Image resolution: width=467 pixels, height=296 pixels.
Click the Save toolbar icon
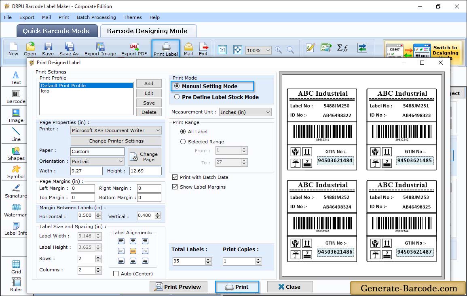click(48, 49)
